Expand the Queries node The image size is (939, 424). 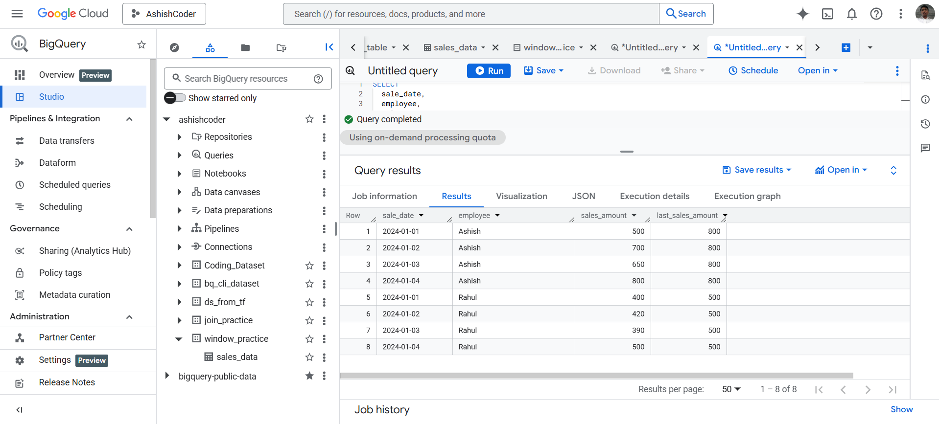179,156
